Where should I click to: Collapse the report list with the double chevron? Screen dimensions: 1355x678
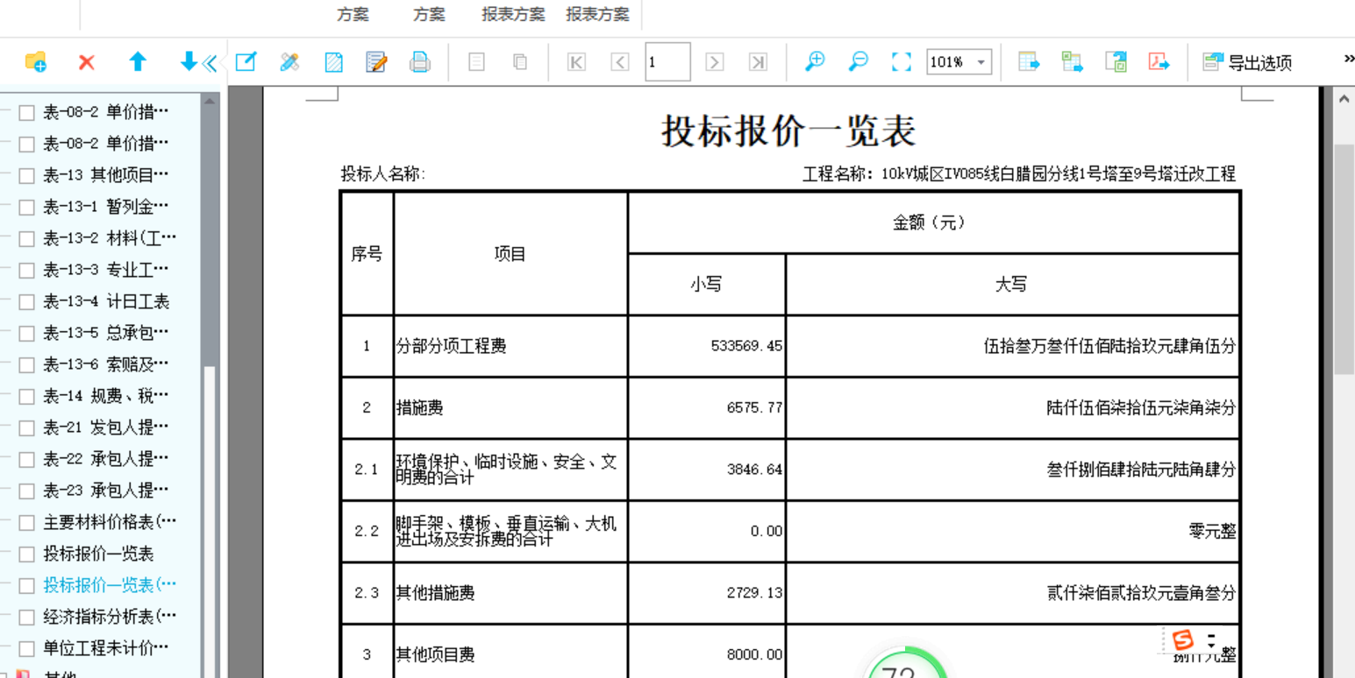(210, 62)
